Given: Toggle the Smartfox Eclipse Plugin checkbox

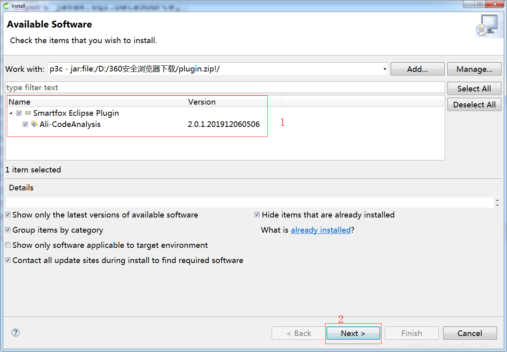Looking at the screenshot, I should pos(19,113).
